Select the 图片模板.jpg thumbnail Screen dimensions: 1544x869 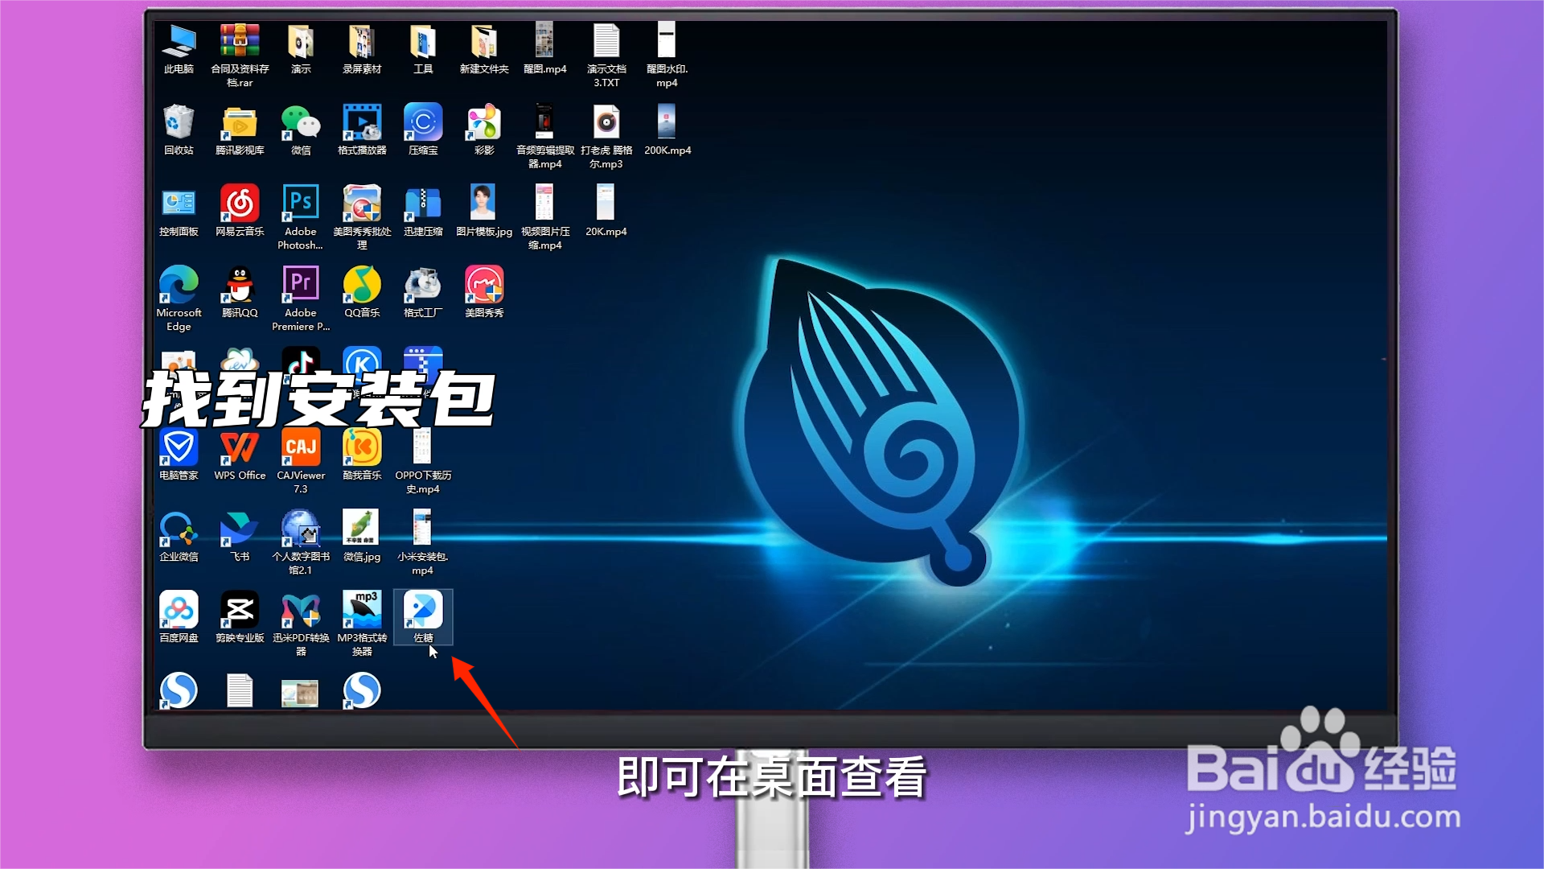click(483, 204)
